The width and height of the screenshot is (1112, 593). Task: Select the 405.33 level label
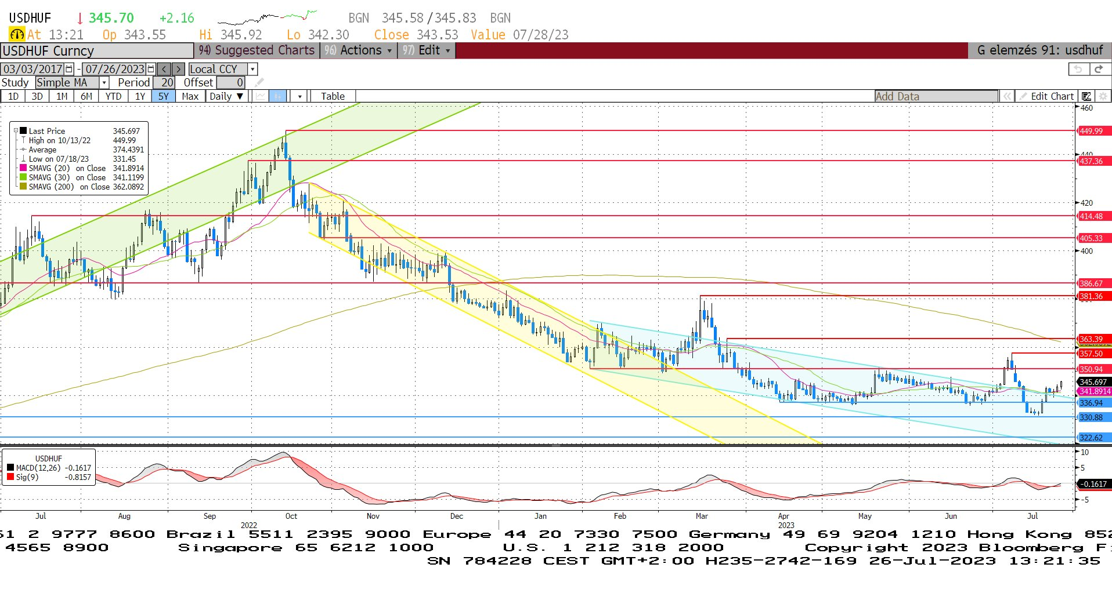pos(1094,238)
